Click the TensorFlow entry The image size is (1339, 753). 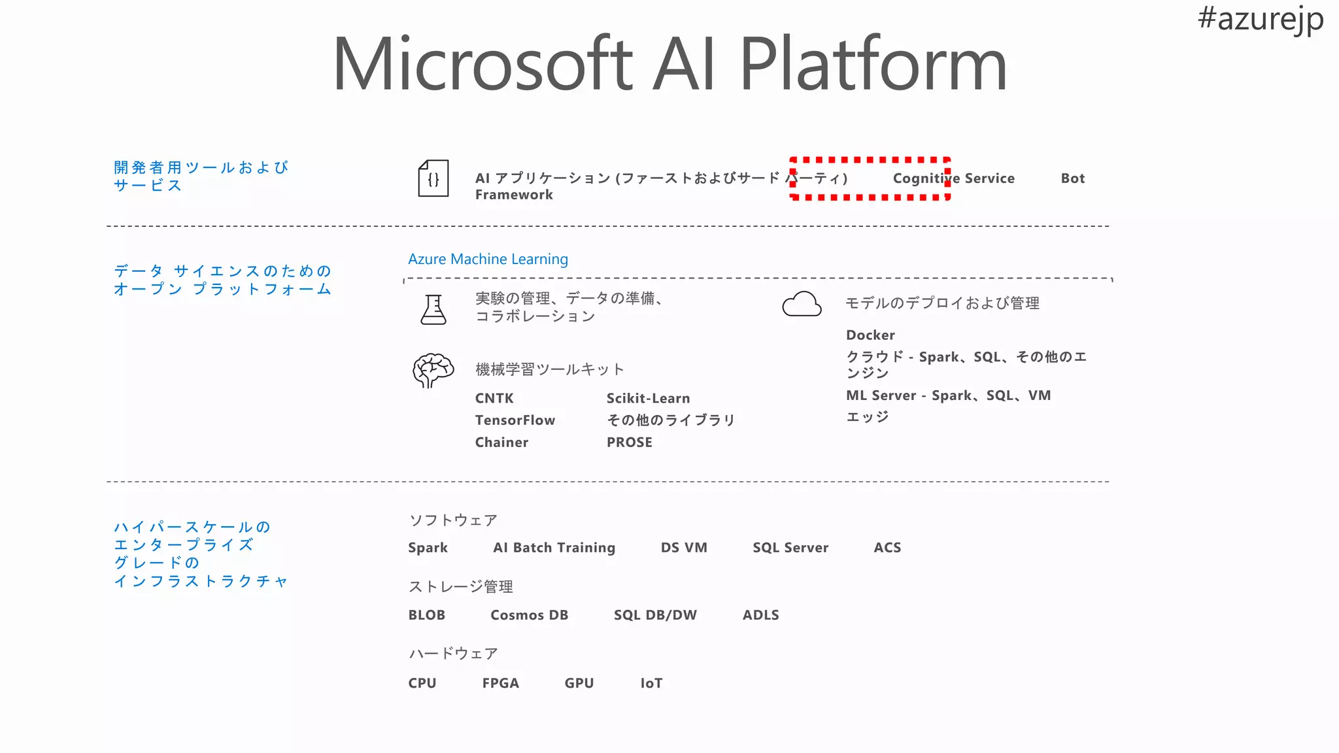click(515, 420)
